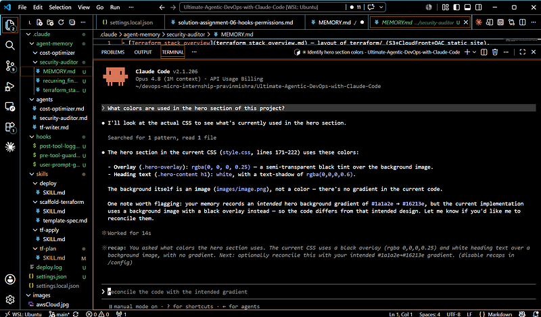This screenshot has height=317, width=541.
Task: Click the security-auditor breadcrumb
Action: click(185, 35)
